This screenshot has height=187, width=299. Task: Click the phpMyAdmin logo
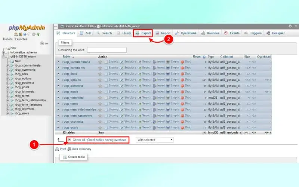(27, 28)
